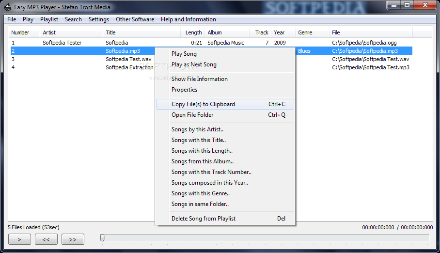Image resolution: width=440 pixels, height=253 pixels.
Task: Choose Open File Folder
Action: tap(225, 115)
